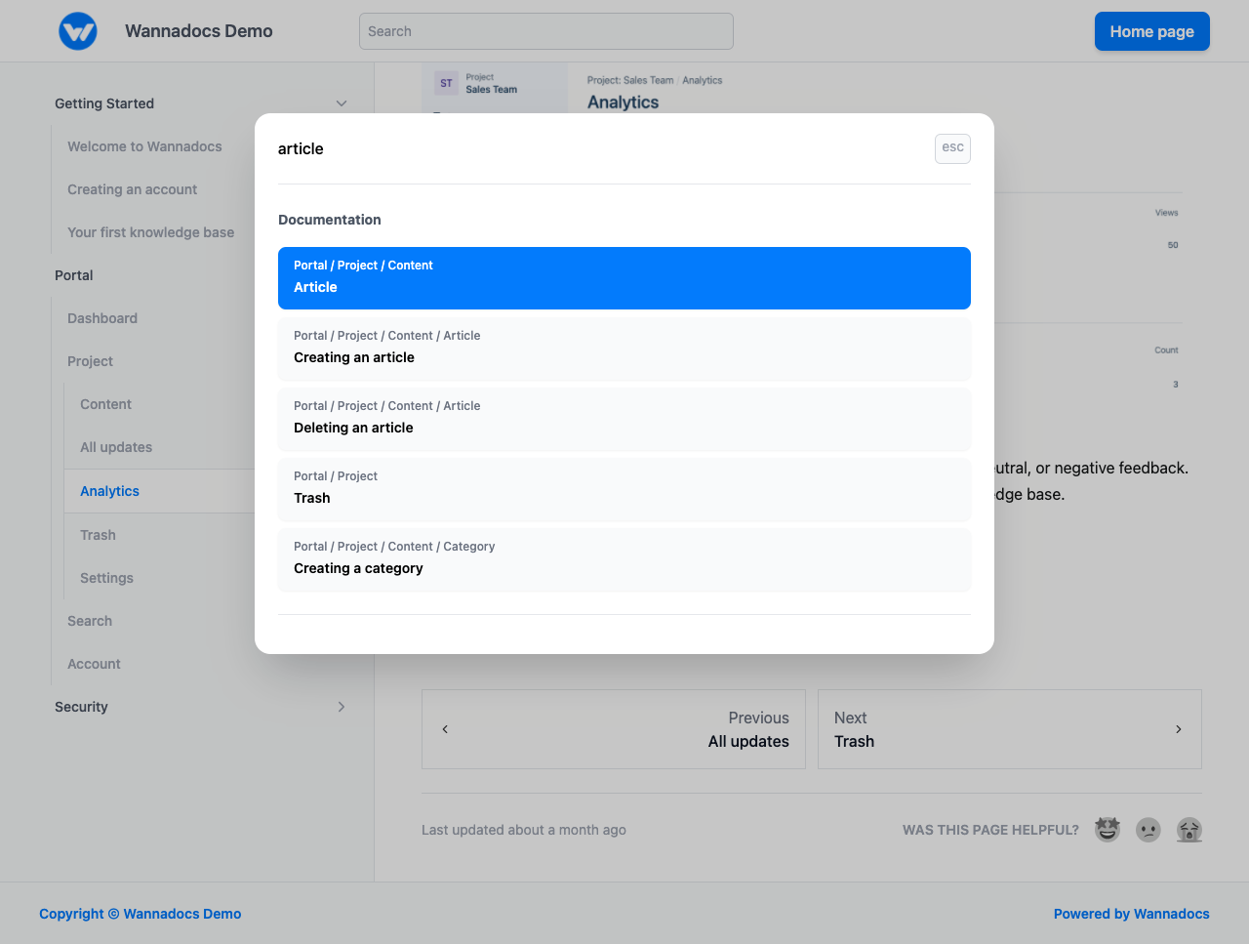The width and height of the screenshot is (1249, 944).
Task: Close the search dialog with esc button
Action: 952,148
